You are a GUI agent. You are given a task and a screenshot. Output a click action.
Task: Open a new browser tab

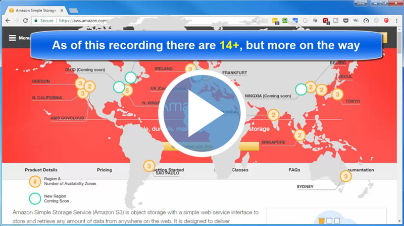(73, 10)
